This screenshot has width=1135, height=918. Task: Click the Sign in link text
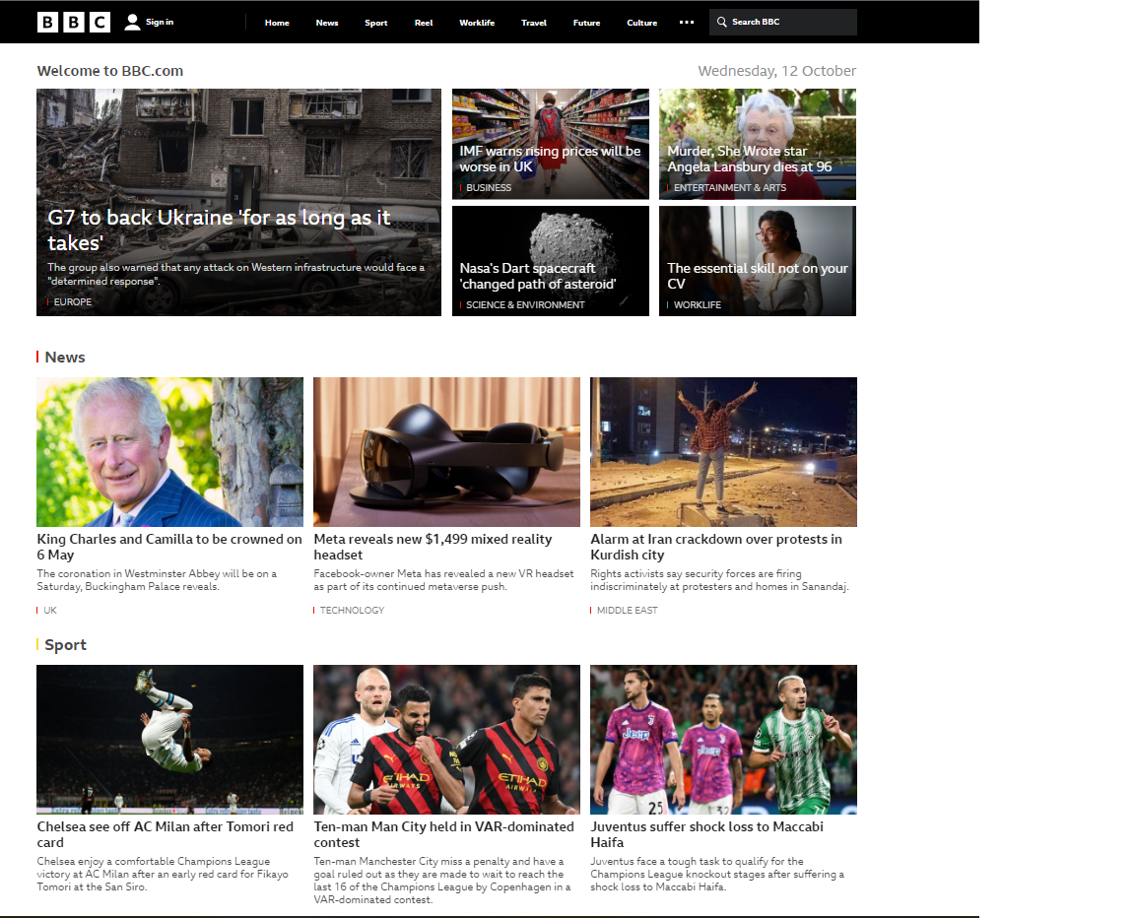point(160,22)
